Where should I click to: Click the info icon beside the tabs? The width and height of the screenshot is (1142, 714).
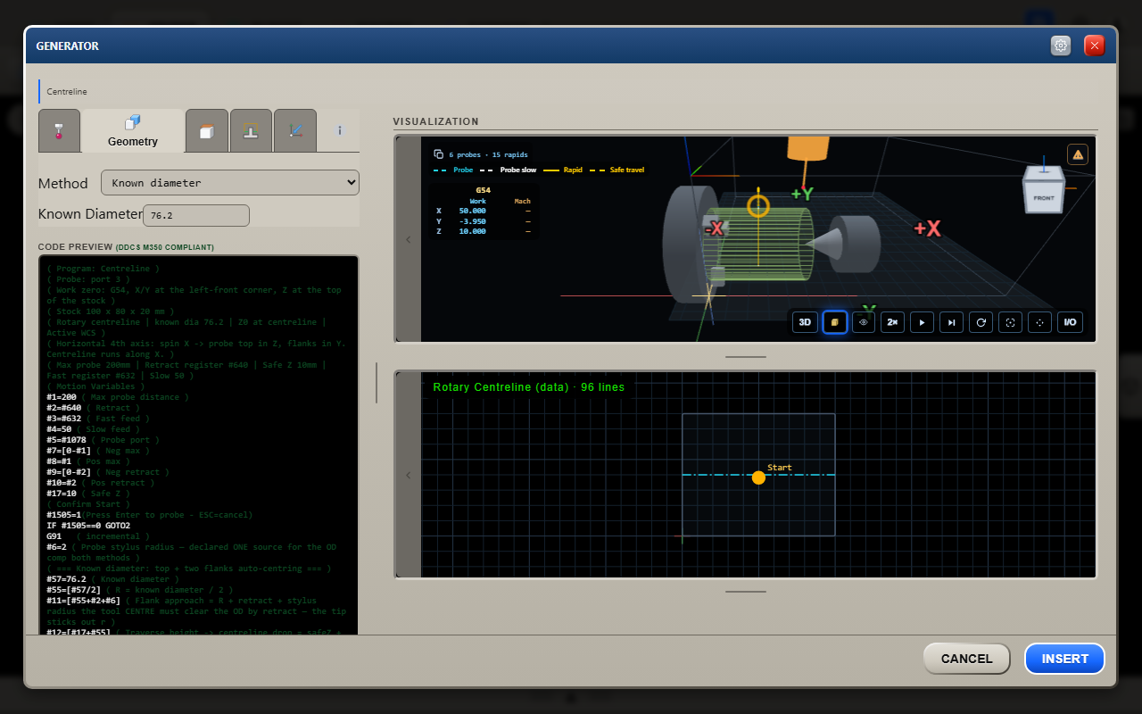(x=340, y=130)
